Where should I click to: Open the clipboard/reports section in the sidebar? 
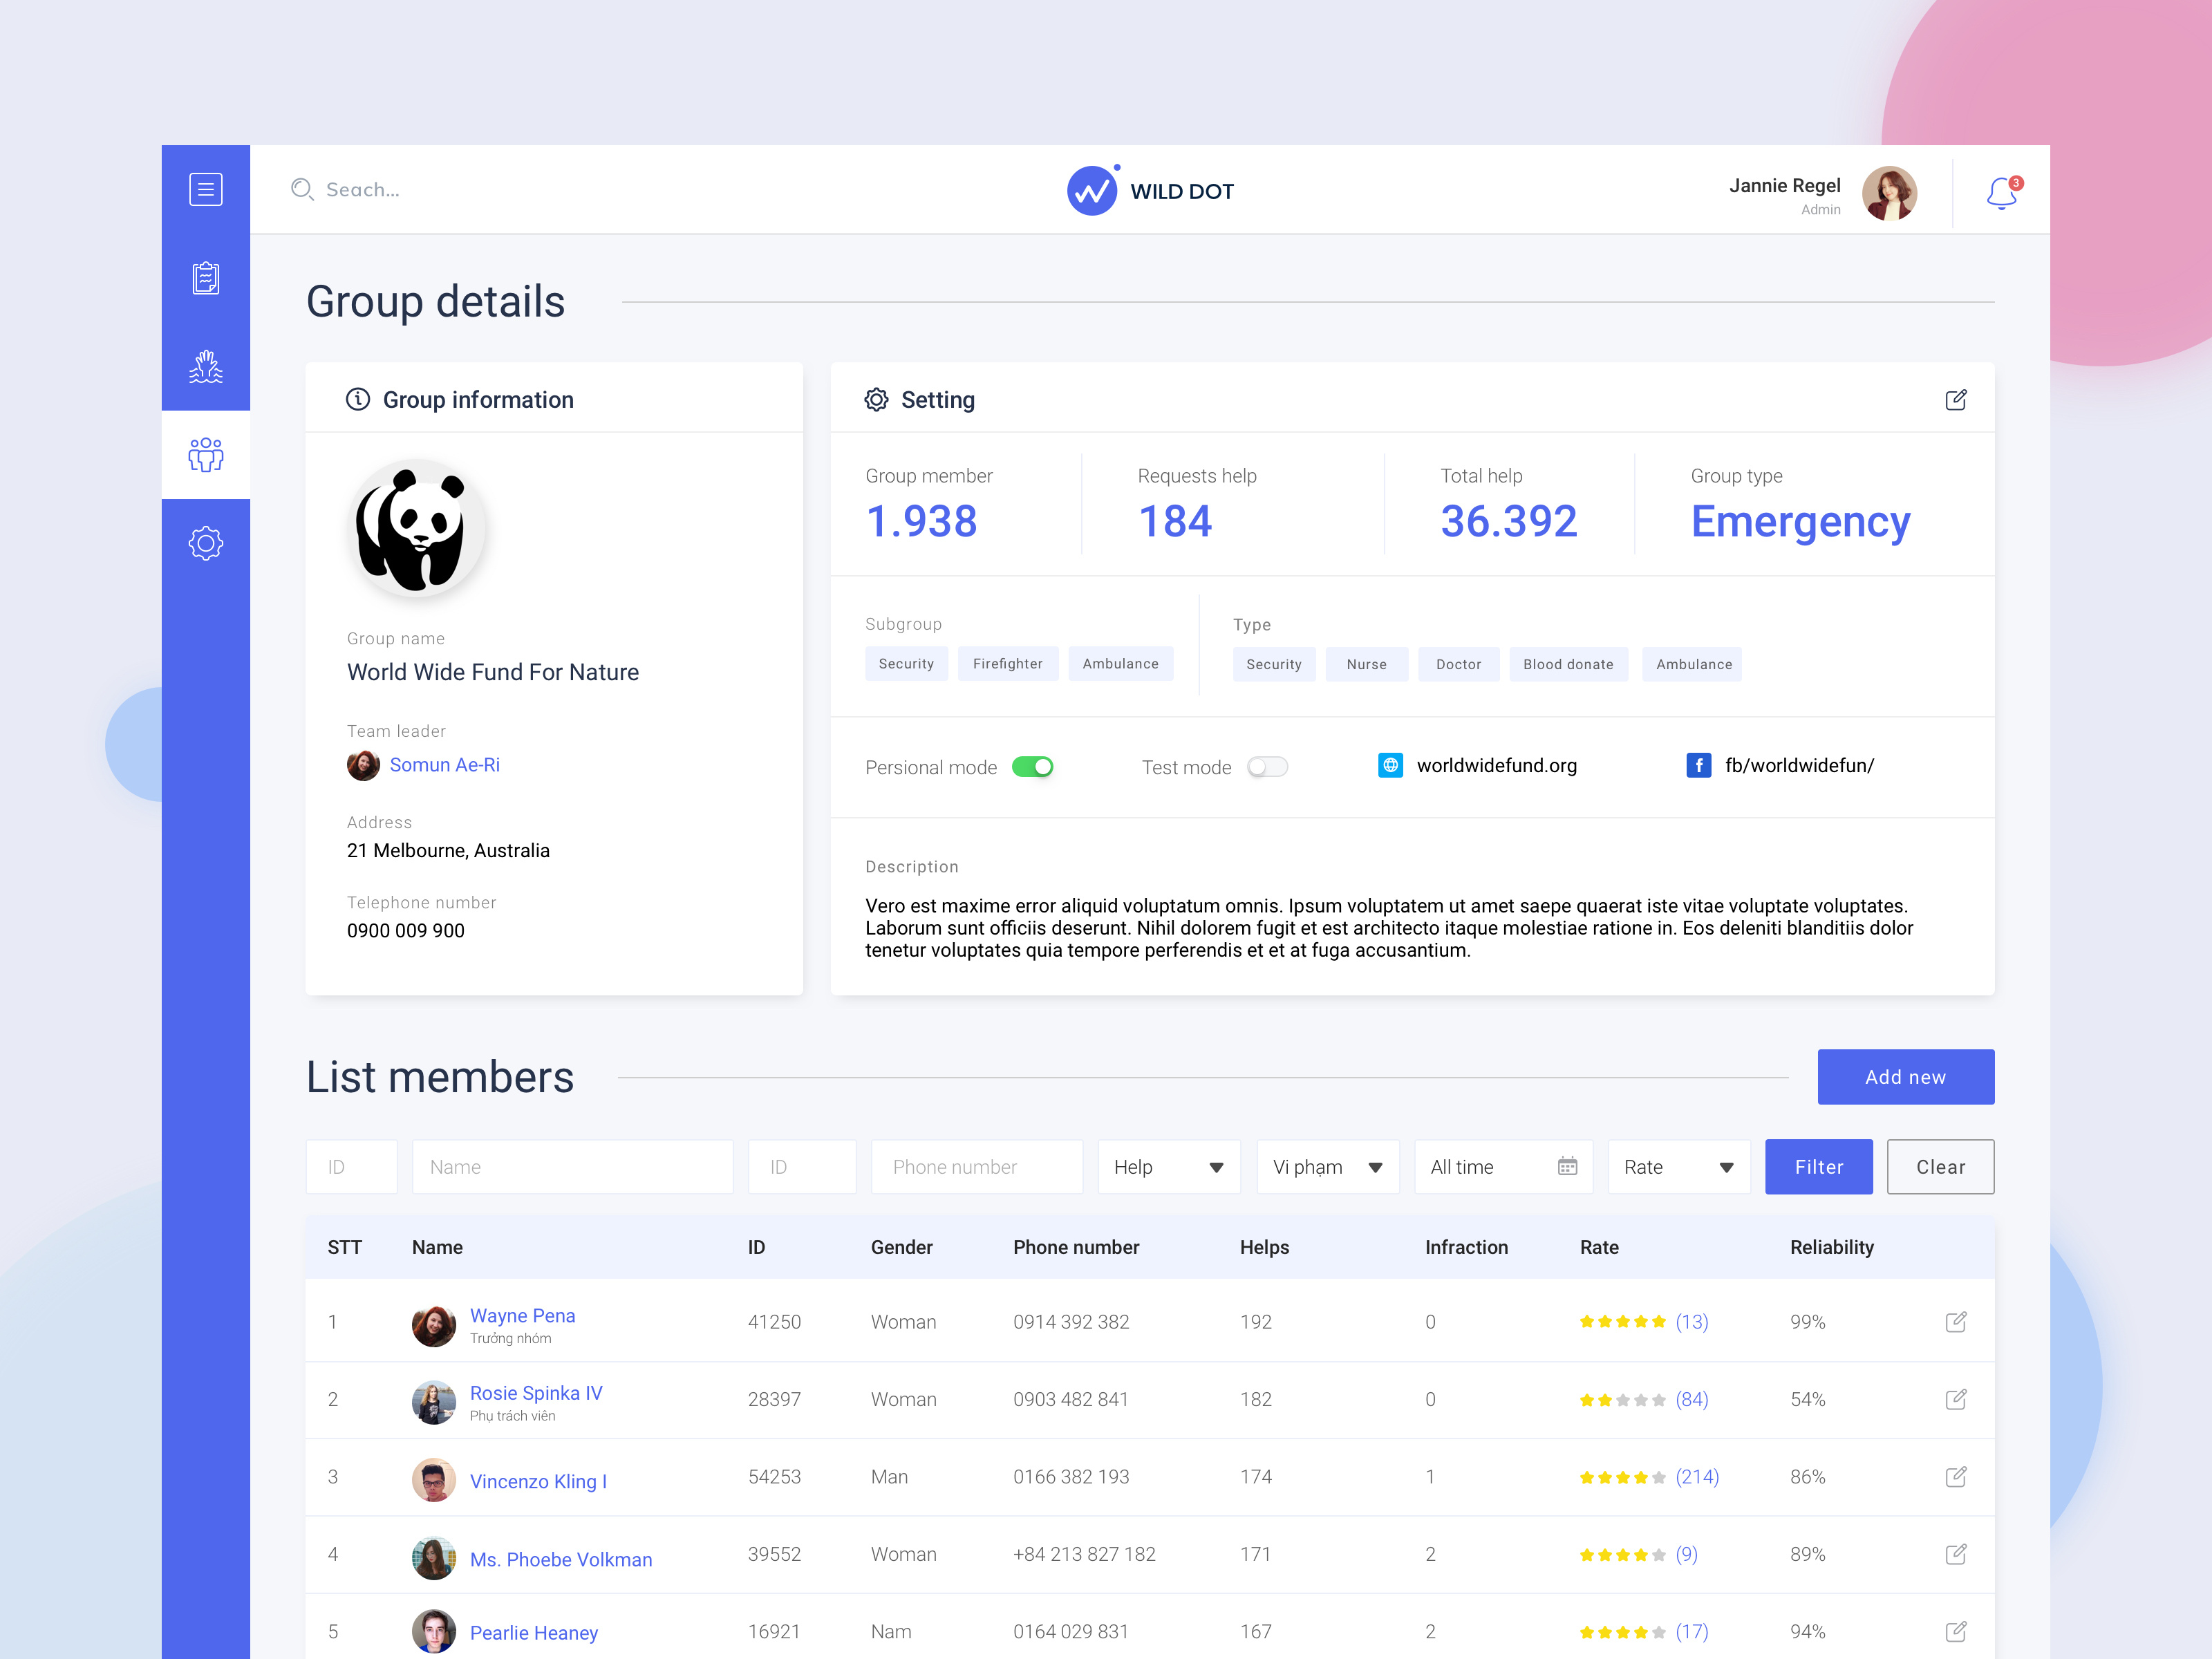[206, 280]
